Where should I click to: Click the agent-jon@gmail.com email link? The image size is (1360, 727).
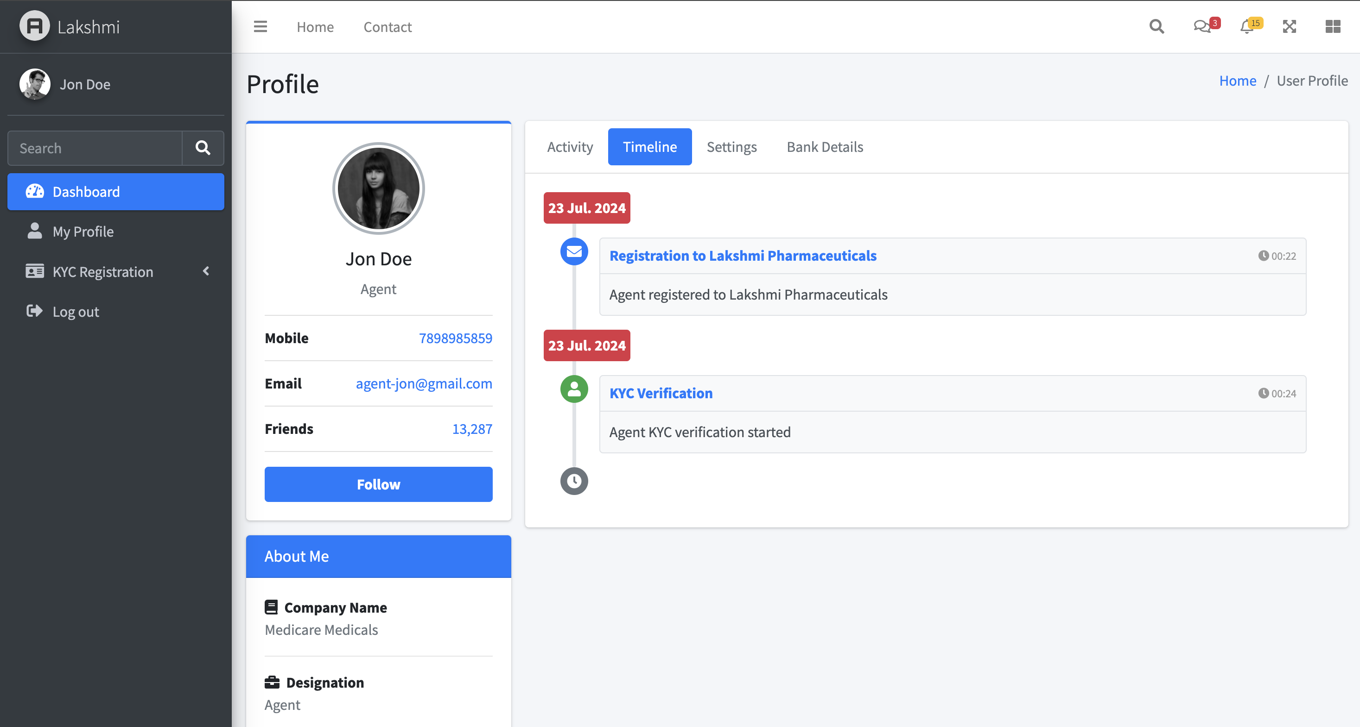(423, 383)
